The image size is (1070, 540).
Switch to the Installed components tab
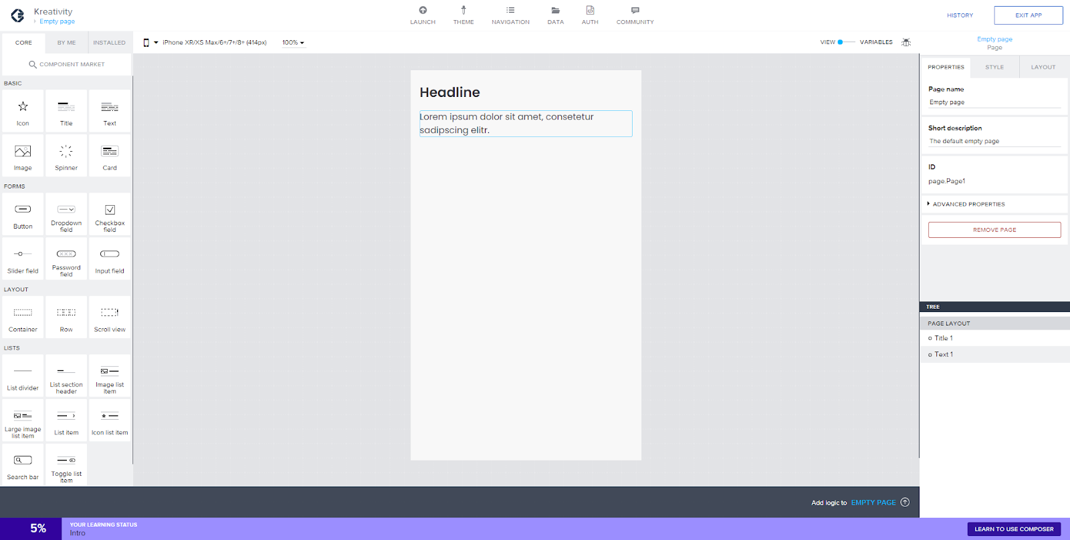pos(109,43)
